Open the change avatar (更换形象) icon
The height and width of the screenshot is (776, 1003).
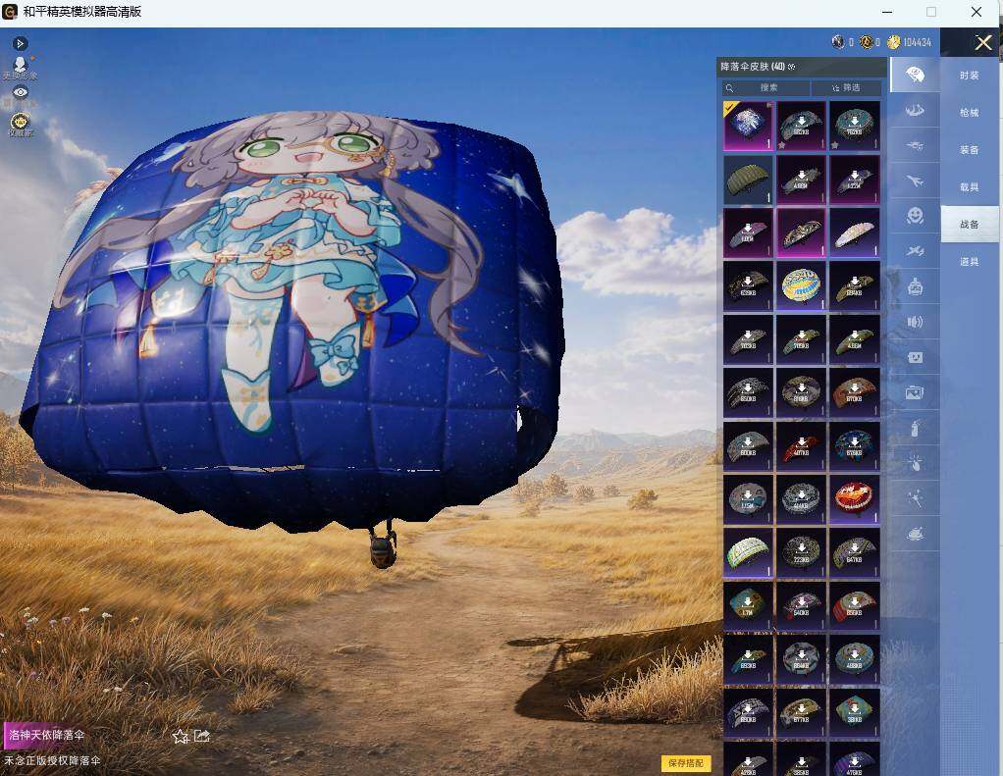click(x=20, y=65)
